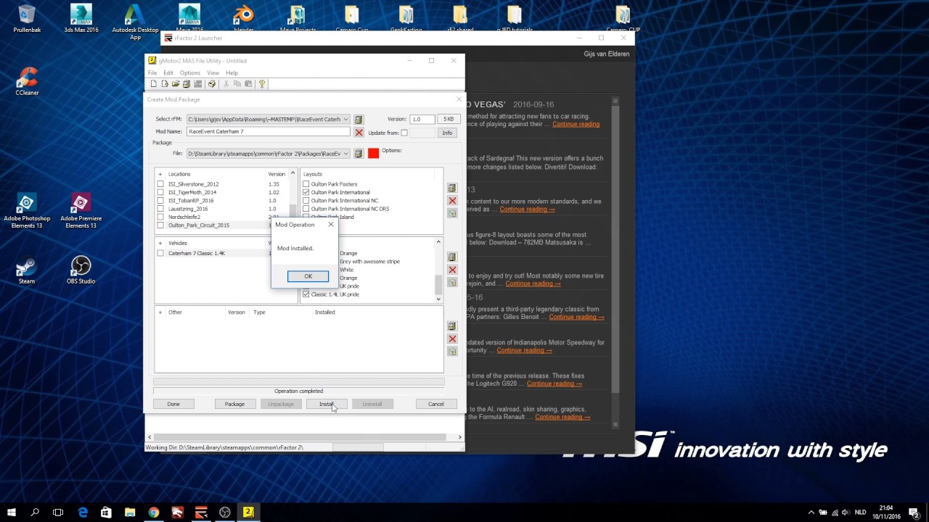
Task: Open the Autodesk Desktop App icon
Action: (x=135, y=22)
